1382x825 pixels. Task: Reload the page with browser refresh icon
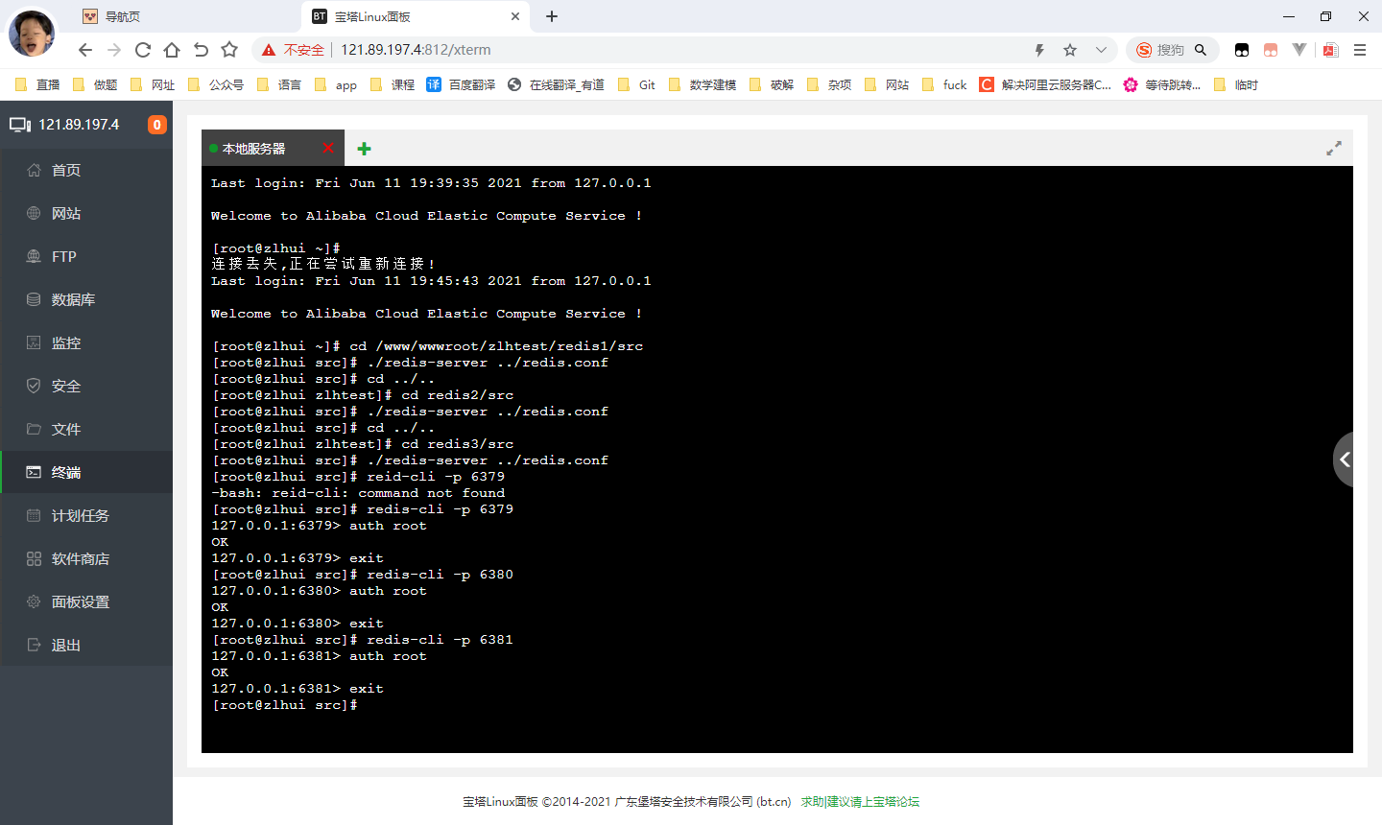pyautogui.click(x=143, y=50)
